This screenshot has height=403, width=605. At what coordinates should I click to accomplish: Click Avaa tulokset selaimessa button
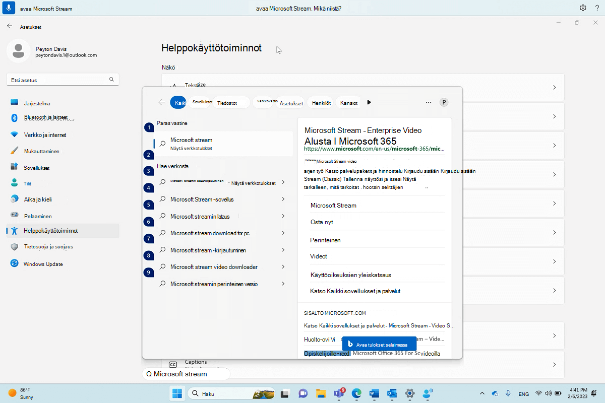(379, 344)
